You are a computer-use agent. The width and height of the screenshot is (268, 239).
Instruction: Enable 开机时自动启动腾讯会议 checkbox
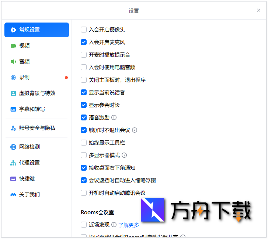point(84,193)
